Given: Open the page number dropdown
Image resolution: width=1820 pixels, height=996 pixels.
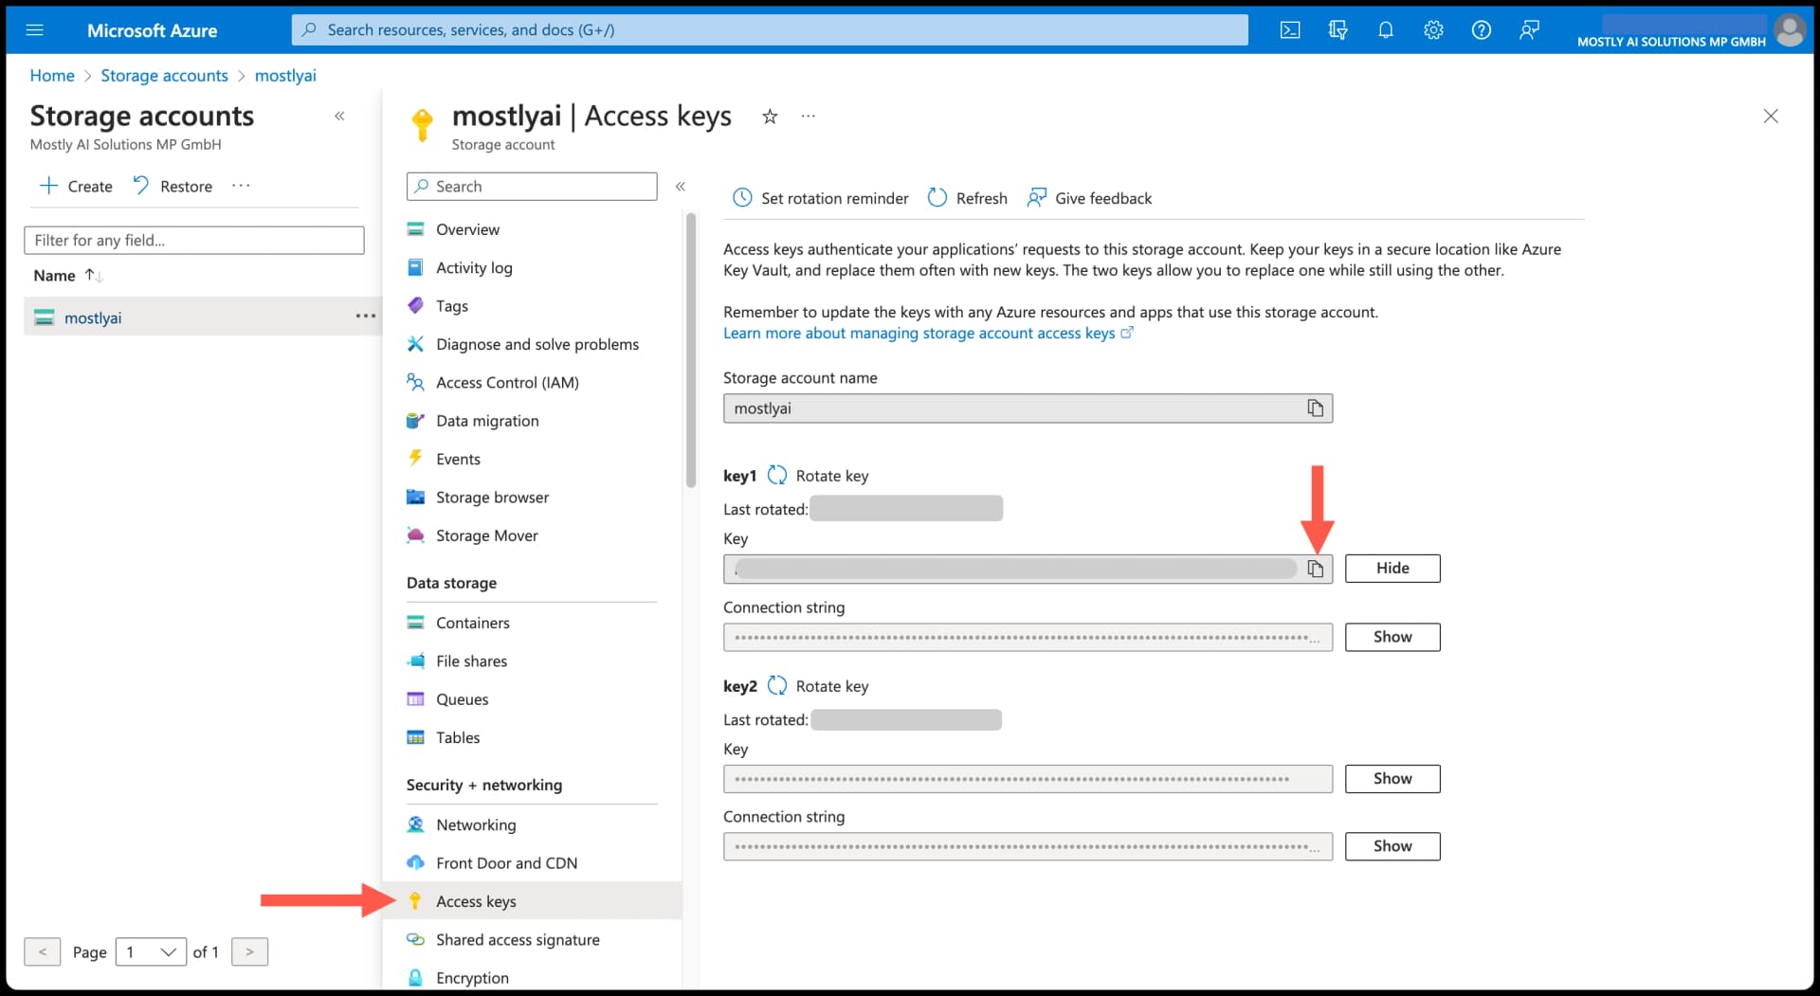Looking at the screenshot, I should point(150,951).
